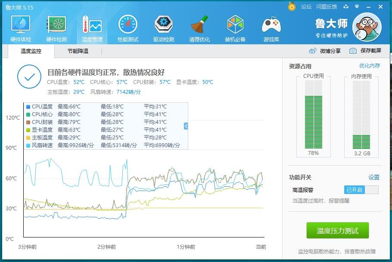
Task: Open the title bar dropdown menu arrow
Action: (357, 7)
